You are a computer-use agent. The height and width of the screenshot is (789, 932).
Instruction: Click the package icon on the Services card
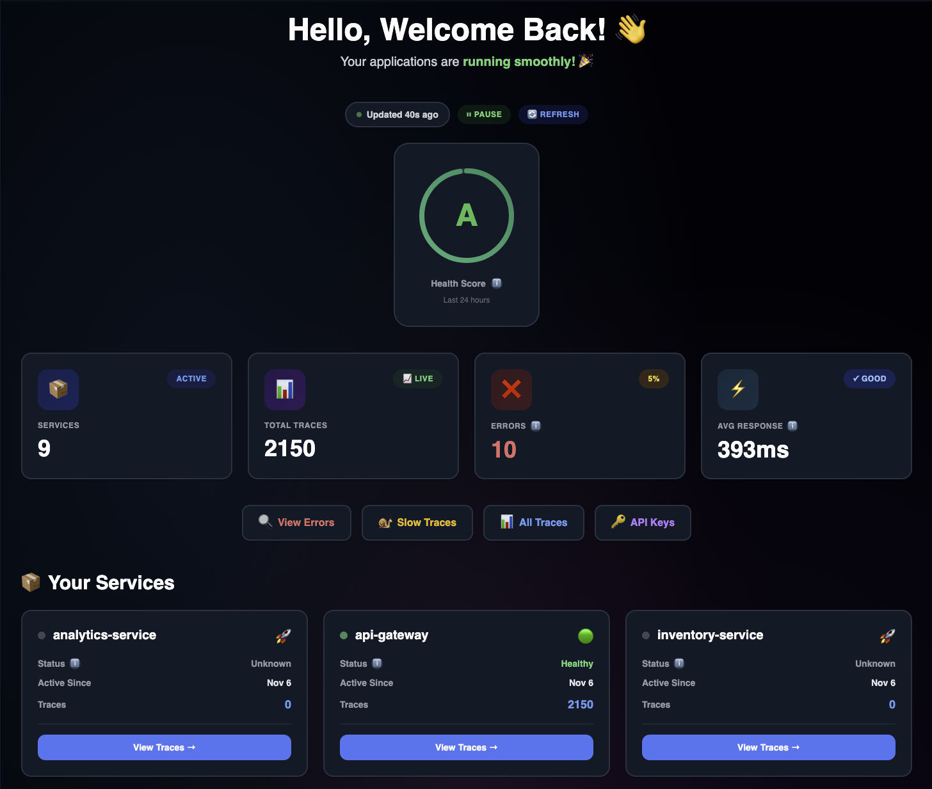58,389
